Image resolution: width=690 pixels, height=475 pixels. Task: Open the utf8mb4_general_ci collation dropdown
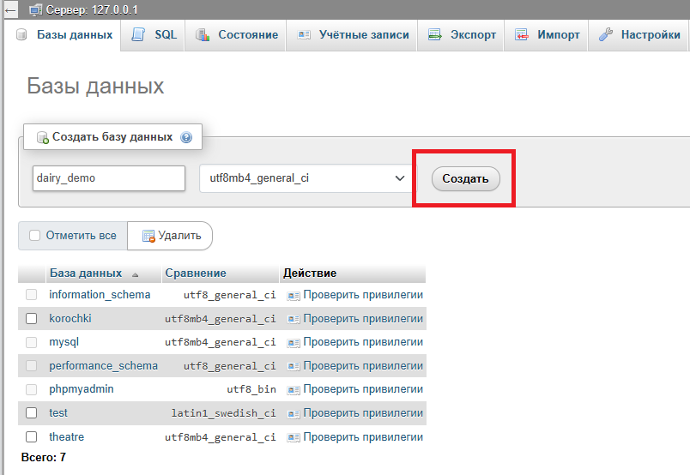pyautogui.click(x=305, y=178)
